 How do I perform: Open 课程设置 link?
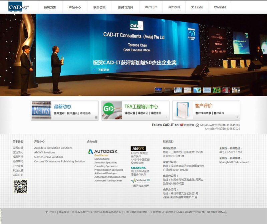pos(130,113)
